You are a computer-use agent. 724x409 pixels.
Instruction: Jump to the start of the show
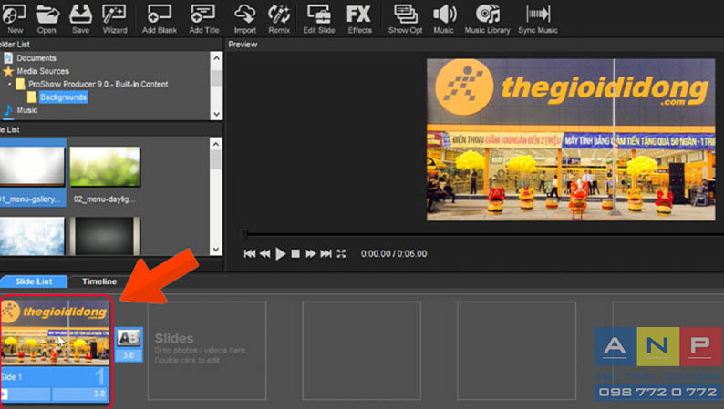point(250,253)
